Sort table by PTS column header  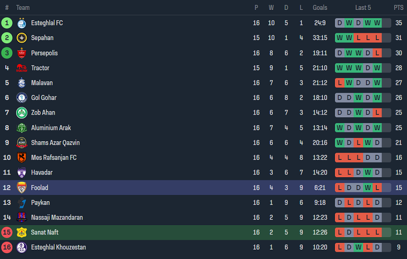point(399,7)
